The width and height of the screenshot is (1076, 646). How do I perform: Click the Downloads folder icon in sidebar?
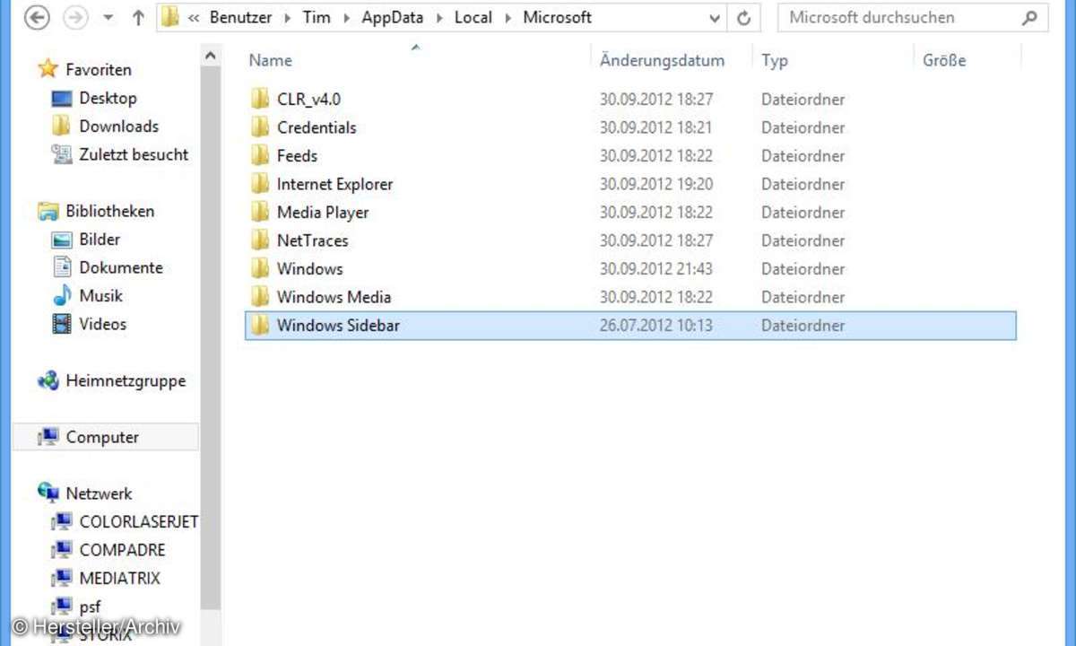[61, 127]
